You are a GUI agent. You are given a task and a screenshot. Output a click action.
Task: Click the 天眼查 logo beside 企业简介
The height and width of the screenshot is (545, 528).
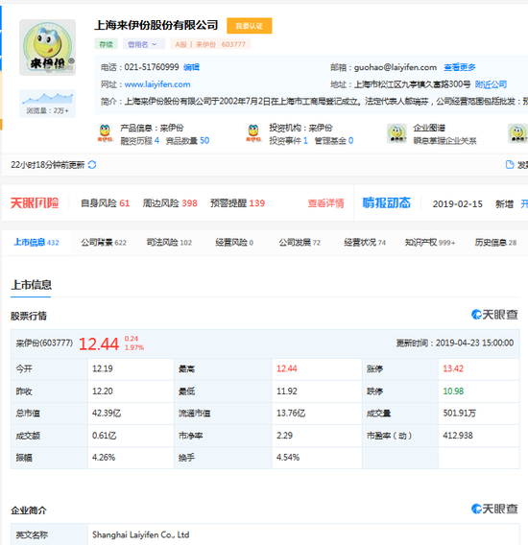pyautogui.click(x=494, y=509)
